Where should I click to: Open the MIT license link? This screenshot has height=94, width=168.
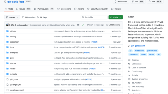tap(136, 64)
